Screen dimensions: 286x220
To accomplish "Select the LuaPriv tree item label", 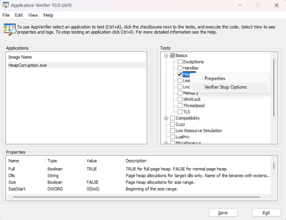I will (183, 137).
